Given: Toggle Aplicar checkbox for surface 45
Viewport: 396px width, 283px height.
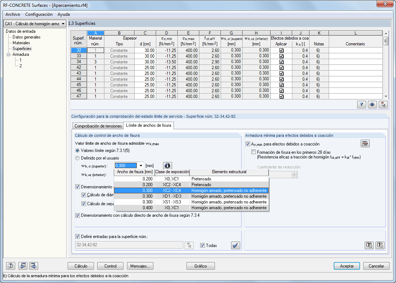Looking at the screenshot, I should pos(282,85).
